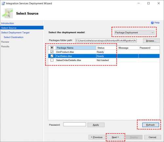Click the deployment model dropdown arrow
The image size is (164, 142).
[153, 32]
